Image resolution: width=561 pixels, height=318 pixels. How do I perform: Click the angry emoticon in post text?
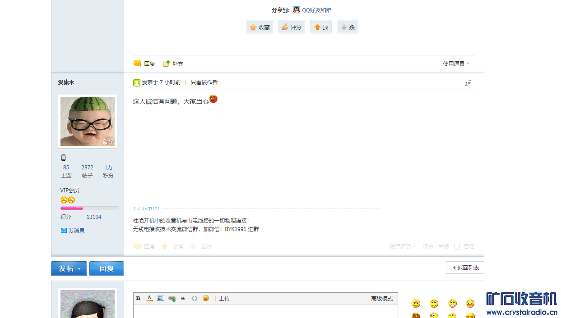coord(213,99)
